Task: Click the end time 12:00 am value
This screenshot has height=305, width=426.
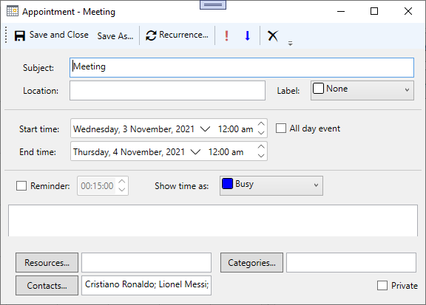Action: (x=226, y=152)
